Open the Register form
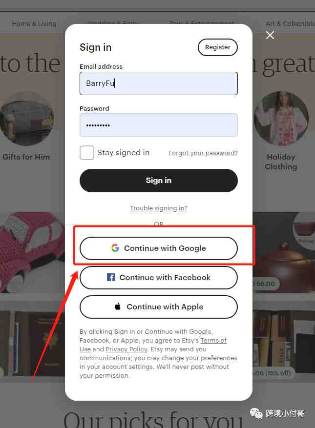The height and width of the screenshot is (428, 315). pos(218,47)
